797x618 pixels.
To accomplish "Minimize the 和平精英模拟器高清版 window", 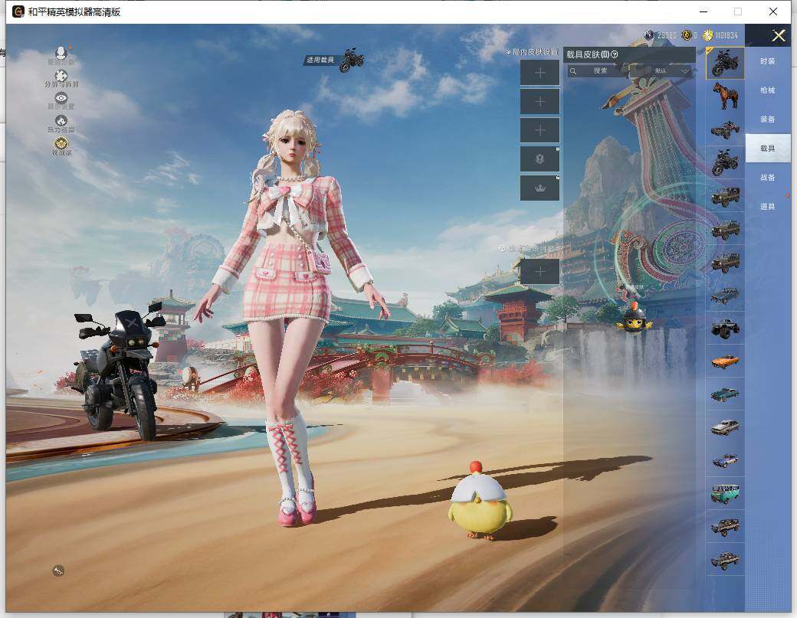I will (704, 11).
